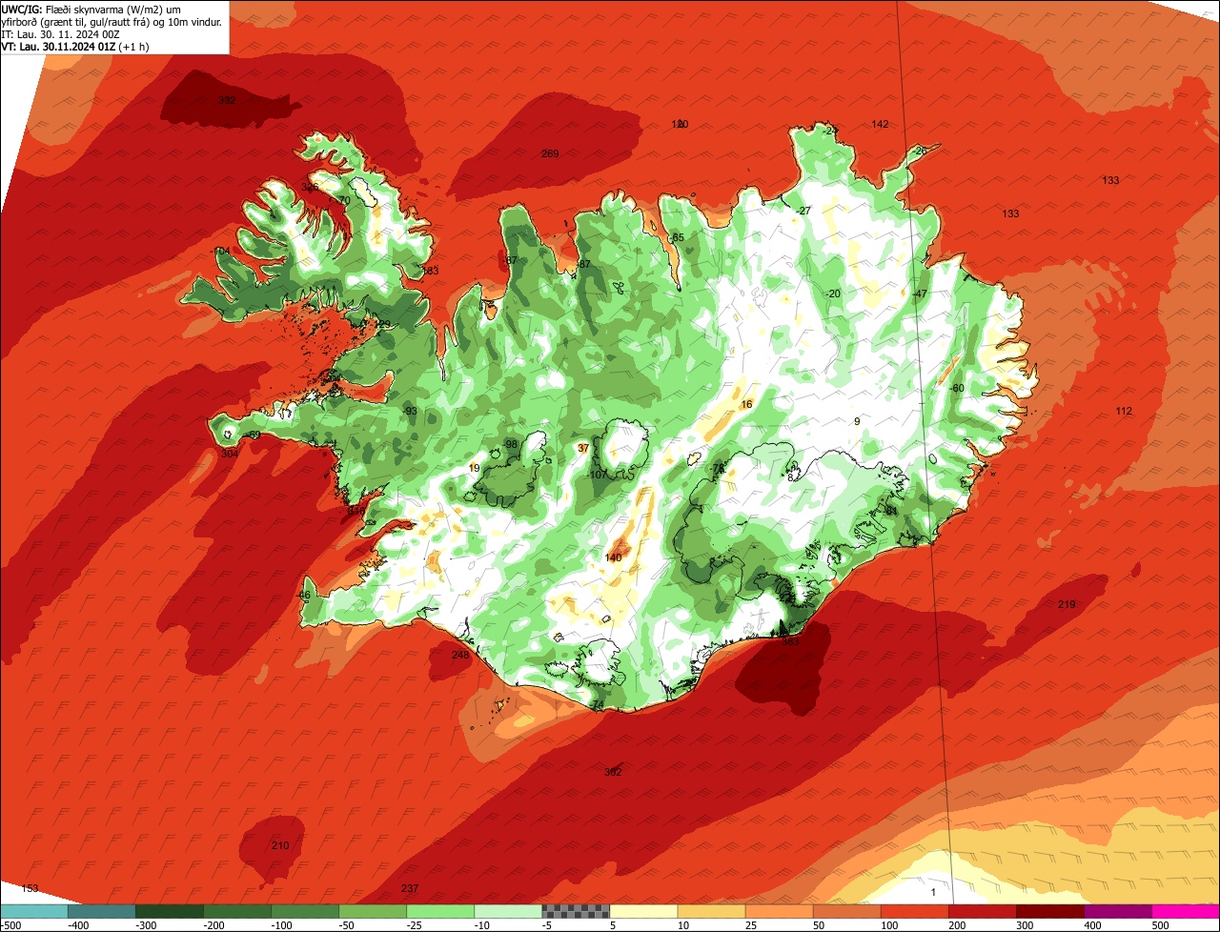The height and width of the screenshot is (932, 1220).
Task: Click the 16 value on the map
Action: pos(746,405)
